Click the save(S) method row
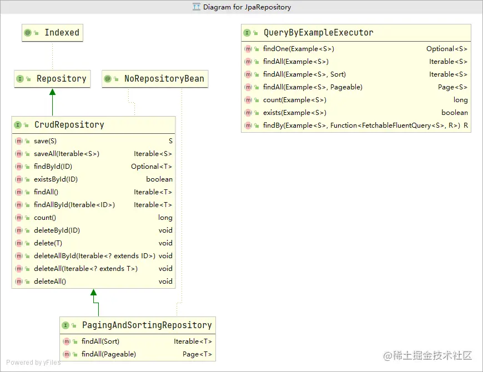This screenshot has width=483, height=372. pyautogui.click(x=94, y=141)
